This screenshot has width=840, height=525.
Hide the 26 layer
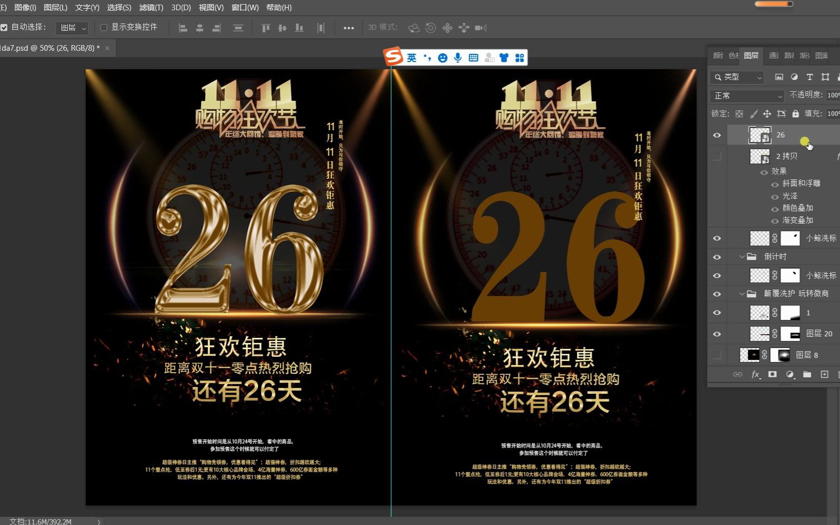click(x=717, y=135)
